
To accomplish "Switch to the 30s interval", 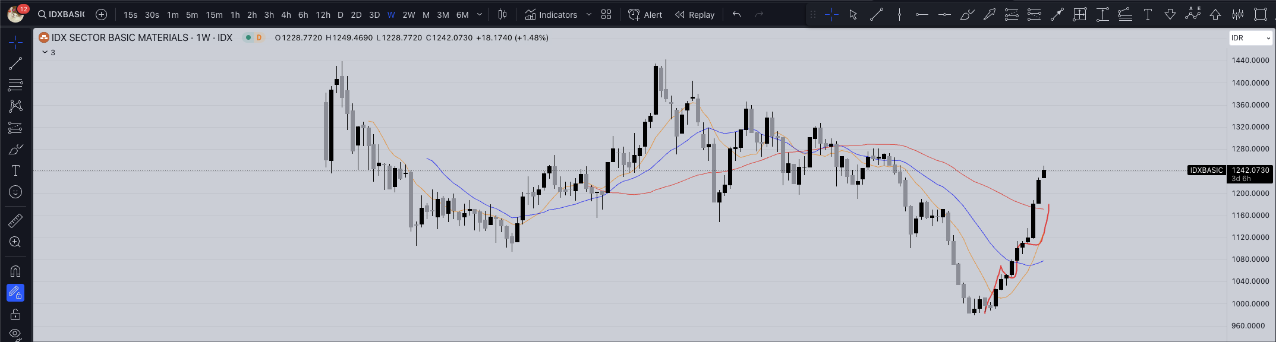I will click(152, 15).
